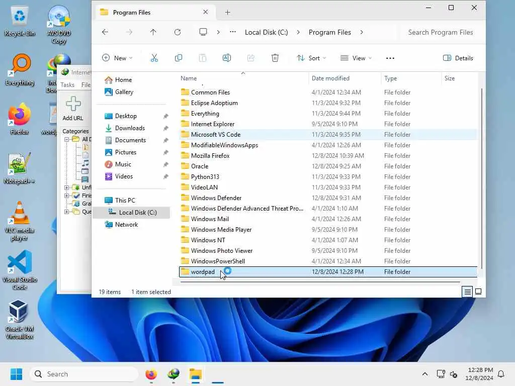This screenshot has width=515, height=386.
Task: Refresh the Program Files folder view
Action: pyautogui.click(x=178, y=32)
